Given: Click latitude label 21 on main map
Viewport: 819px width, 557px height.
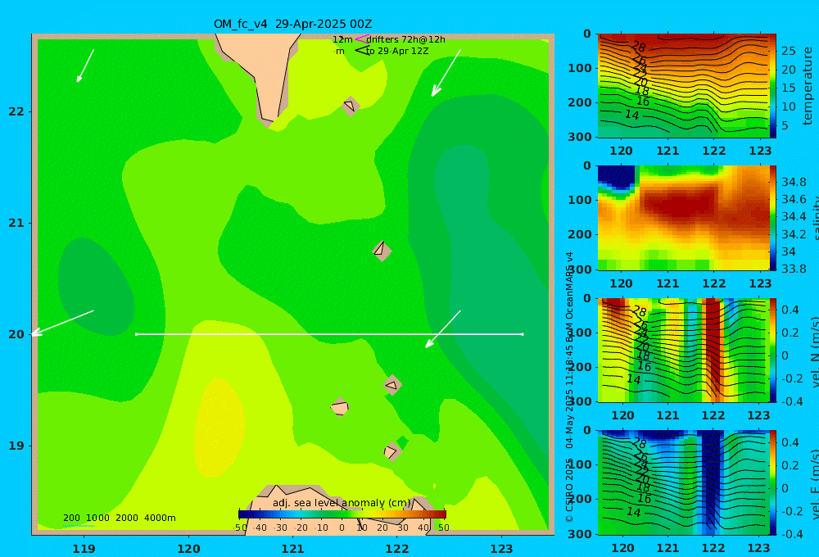Looking at the screenshot, I should [x=16, y=223].
